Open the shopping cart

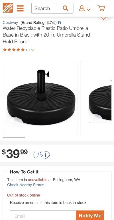(x=101, y=8)
